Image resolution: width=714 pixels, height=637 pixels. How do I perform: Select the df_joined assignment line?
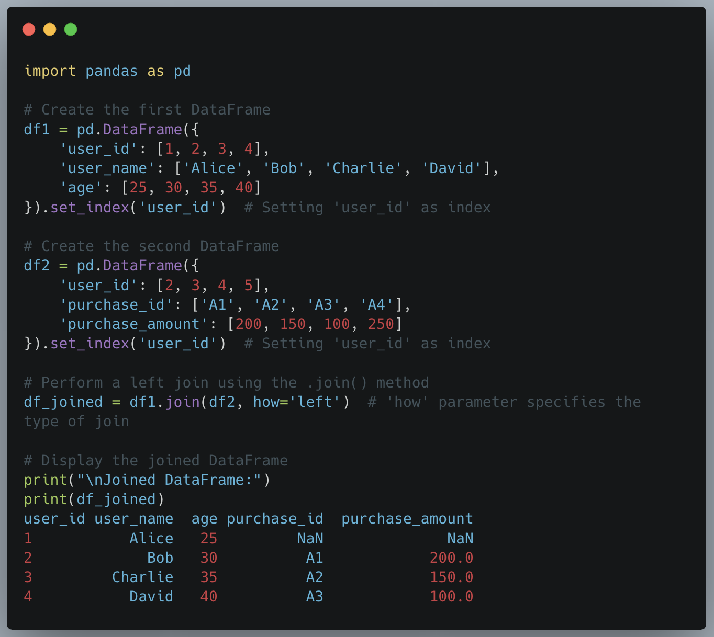(x=186, y=402)
